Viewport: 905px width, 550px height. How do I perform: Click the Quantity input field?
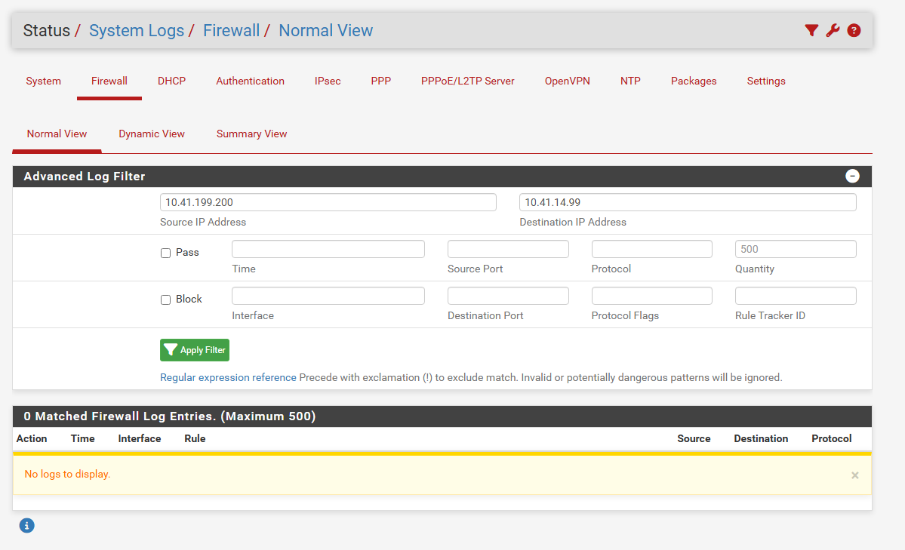(795, 249)
